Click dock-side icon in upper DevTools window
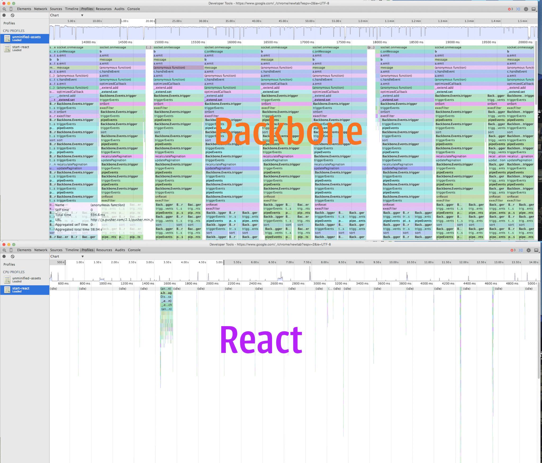Screen dimensions: 542x463 point(534,9)
